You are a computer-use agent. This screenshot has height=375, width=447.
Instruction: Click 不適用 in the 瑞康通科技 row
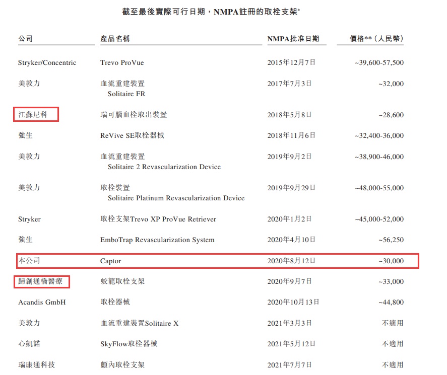point(393,365)
